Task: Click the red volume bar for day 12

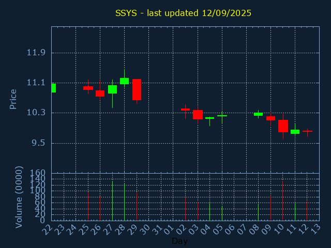Action: click(307, 211)
